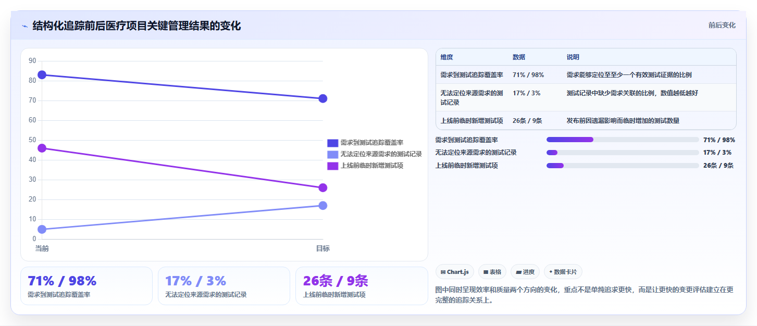Click progress bar for 上线前临时新增测试项
Image resolution: width=757 pixels, height=326 pixels.
tap(623, 166)
